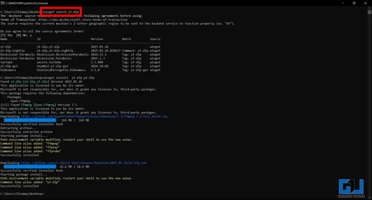Click 'Command line alias added: "ffprobe"' line
Image resolution: width=372 pixels, height=200 pixels.
(31, 151)
